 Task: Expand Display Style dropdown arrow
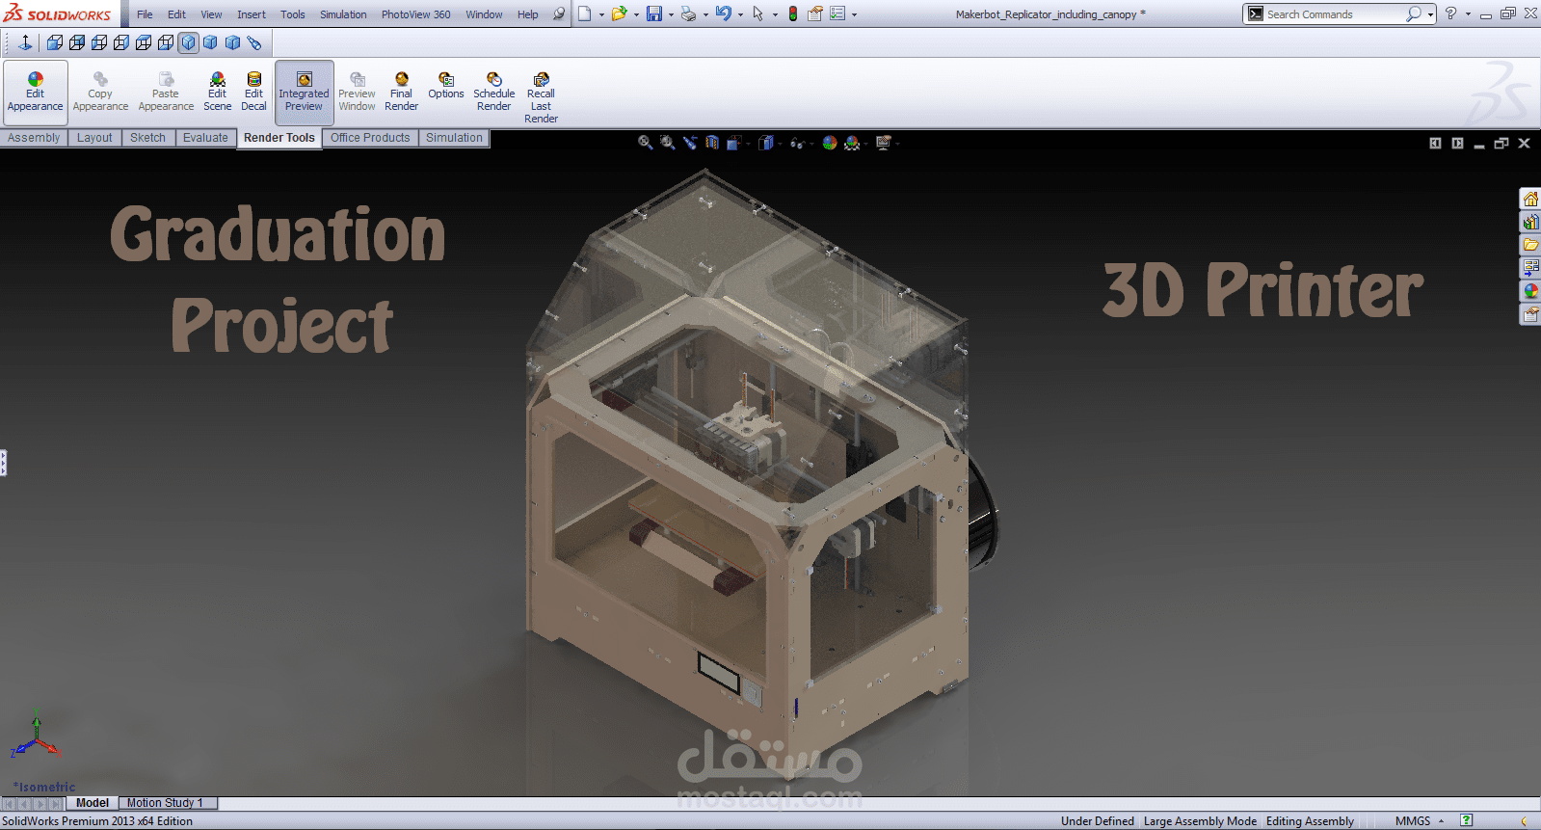(781, 144)
